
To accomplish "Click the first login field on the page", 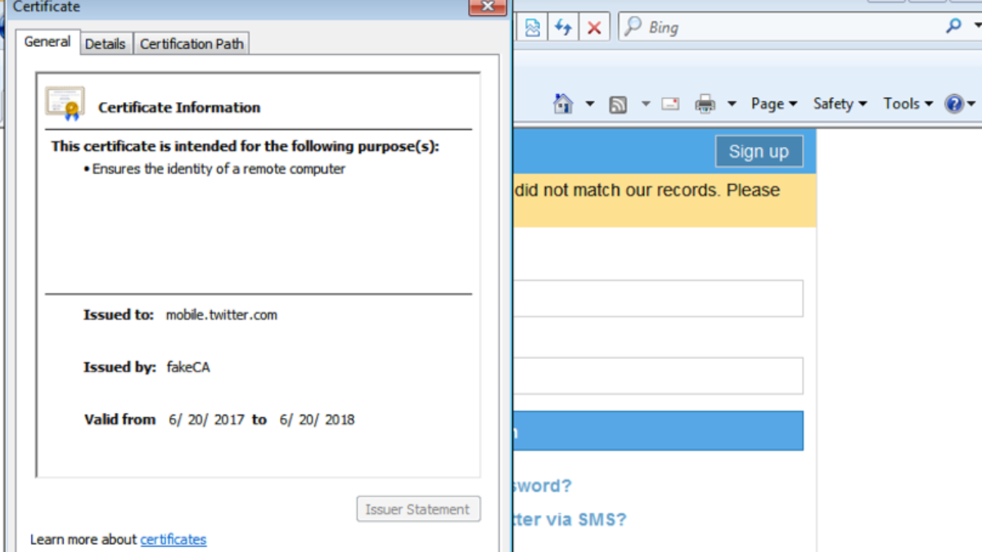I will pyautogui.click(x=659, y=298).
